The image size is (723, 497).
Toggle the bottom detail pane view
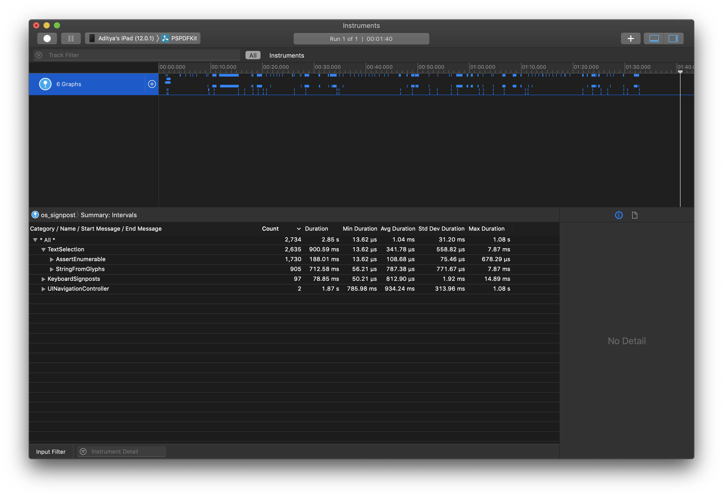coord(654,38)
